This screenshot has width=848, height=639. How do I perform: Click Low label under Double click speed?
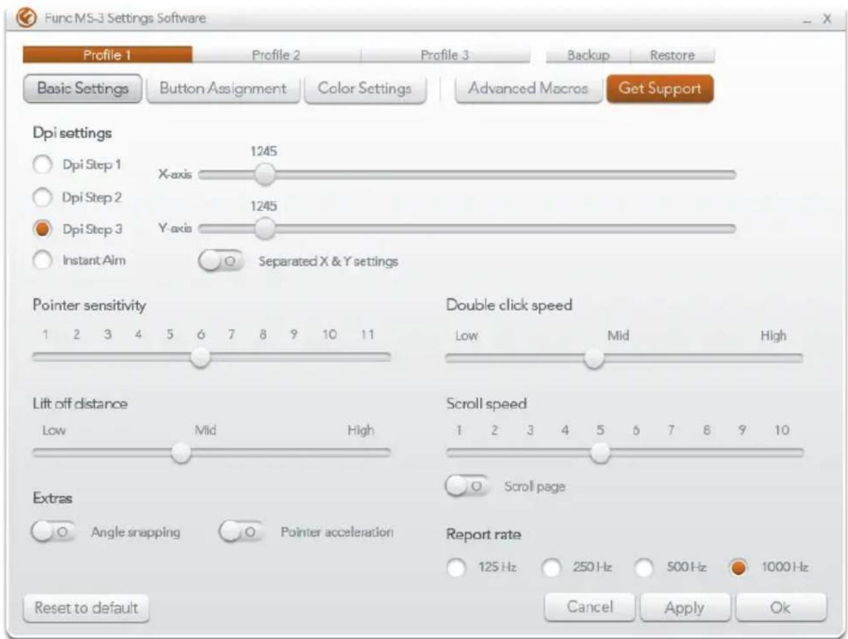click(466, 336)
